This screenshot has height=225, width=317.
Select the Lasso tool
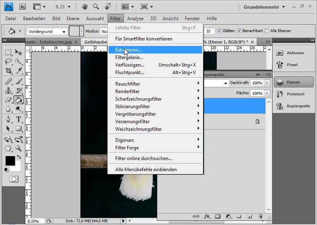8,61
